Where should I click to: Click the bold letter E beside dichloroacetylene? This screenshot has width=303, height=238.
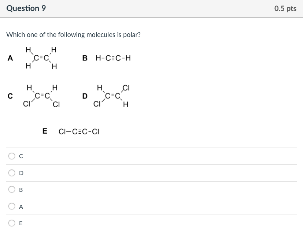(x=45, y=131)
